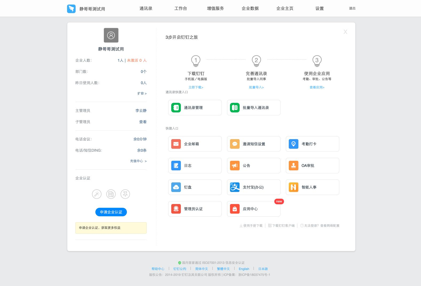Click the enterprise avatar placeholder icon

coord(111,35)
